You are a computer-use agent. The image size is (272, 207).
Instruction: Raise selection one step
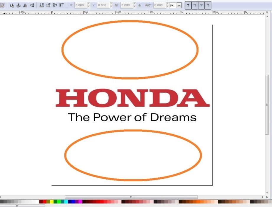pyautogui.click(x=55, y=5)
